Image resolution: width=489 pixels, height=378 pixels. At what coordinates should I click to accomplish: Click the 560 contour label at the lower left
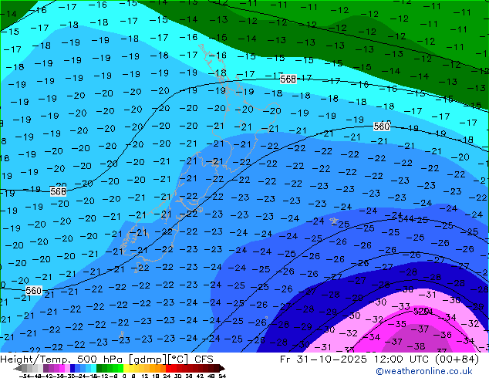(33, 291)
